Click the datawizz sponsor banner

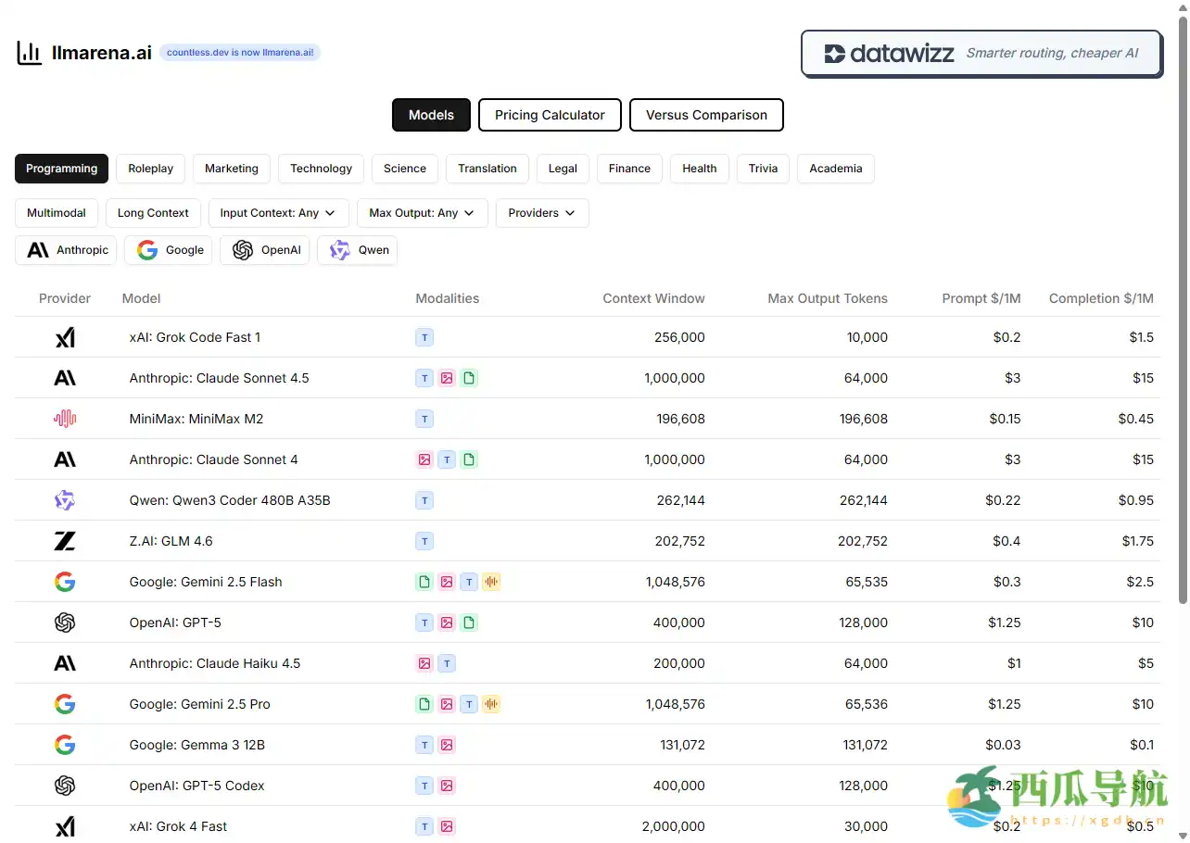click(981, 54)
